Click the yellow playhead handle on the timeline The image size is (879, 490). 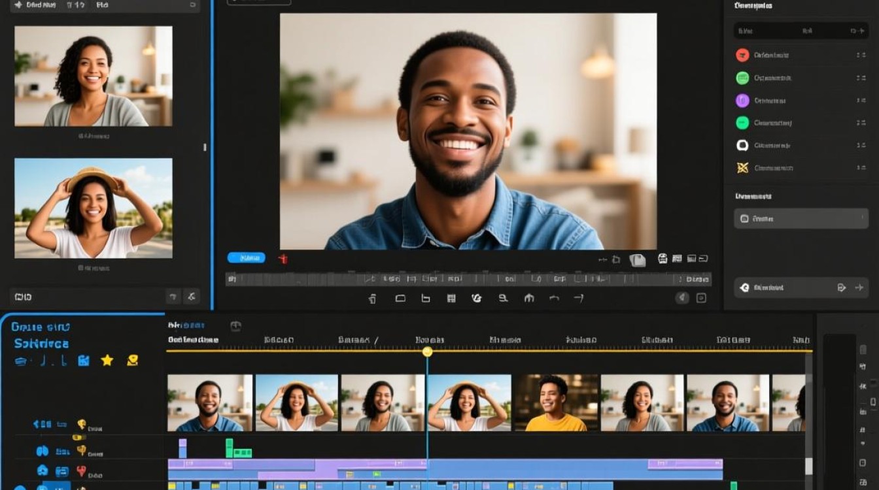(427, 351)
